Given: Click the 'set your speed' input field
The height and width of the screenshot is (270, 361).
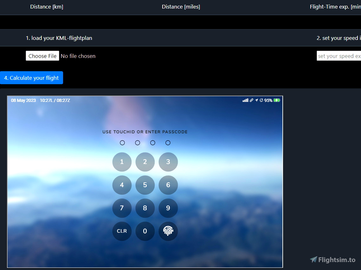Looking at the screenshot, I should pos(339,56).
